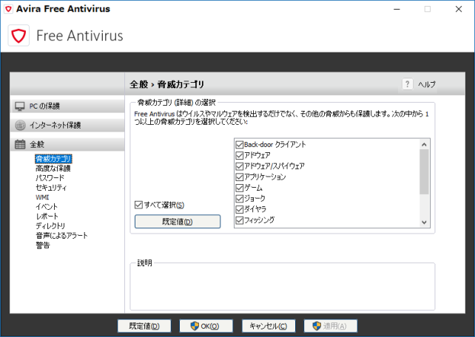This screenshot has width=475, height=337.
Task: Open the 音声によるアラート settings page
Action: (x=62, y=236)
